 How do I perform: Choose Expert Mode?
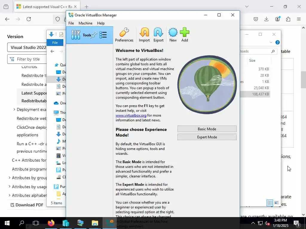(207, 137)
